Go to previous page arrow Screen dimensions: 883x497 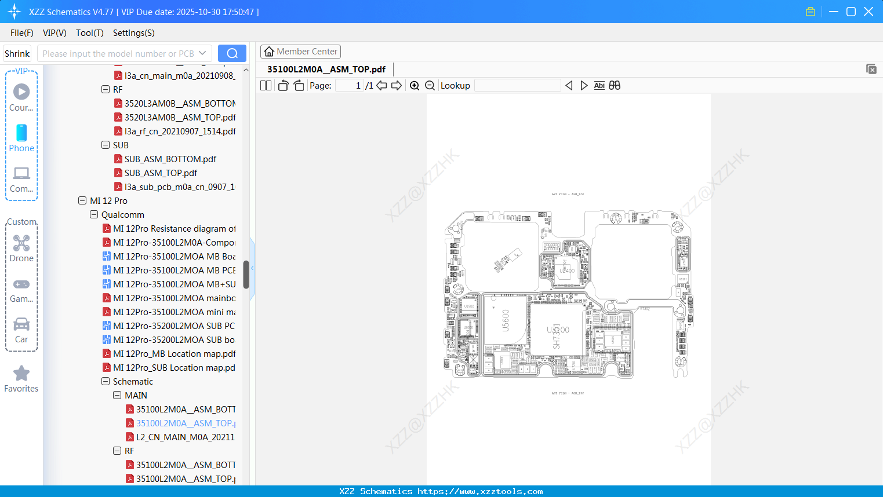click(381, 86)
